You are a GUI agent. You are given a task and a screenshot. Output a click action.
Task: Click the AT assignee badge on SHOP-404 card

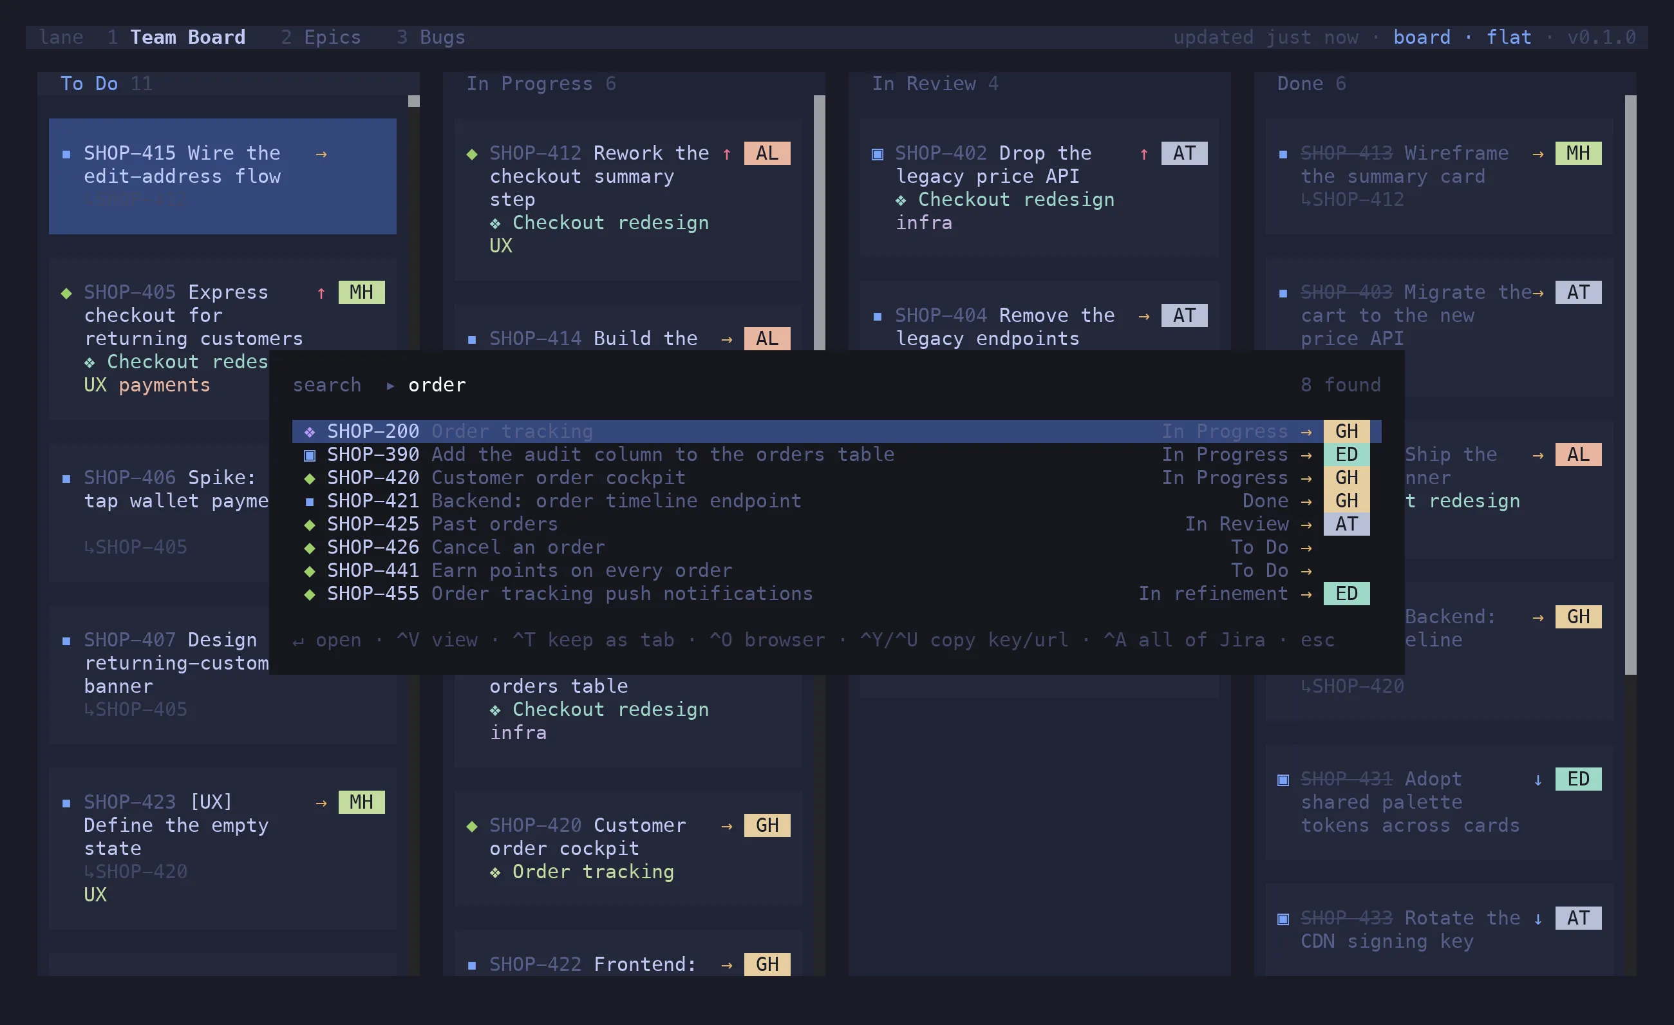1184,315
